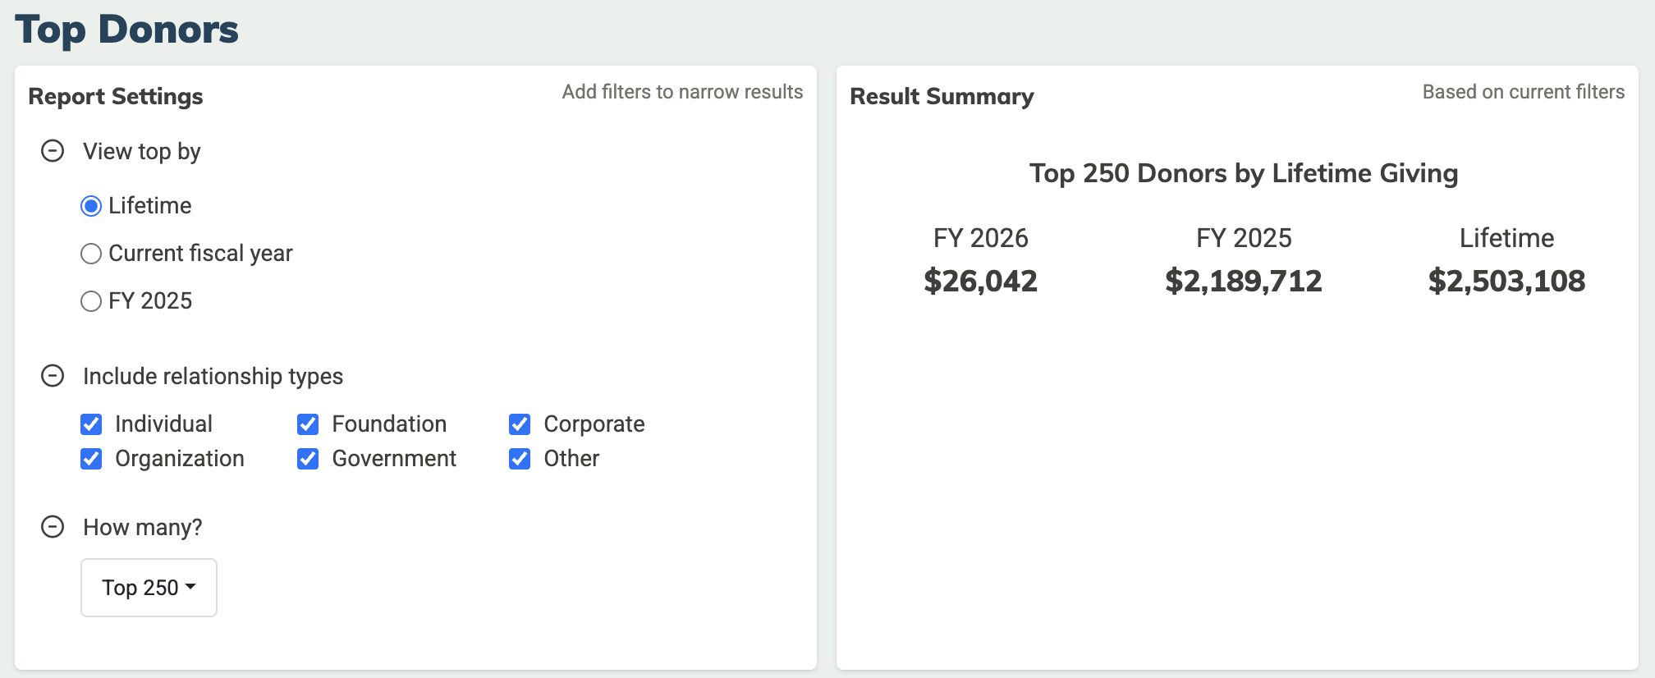Toggle the Corporate checkbox
Viewport: 1655px width, 678px height.
[x=520, y=424]
